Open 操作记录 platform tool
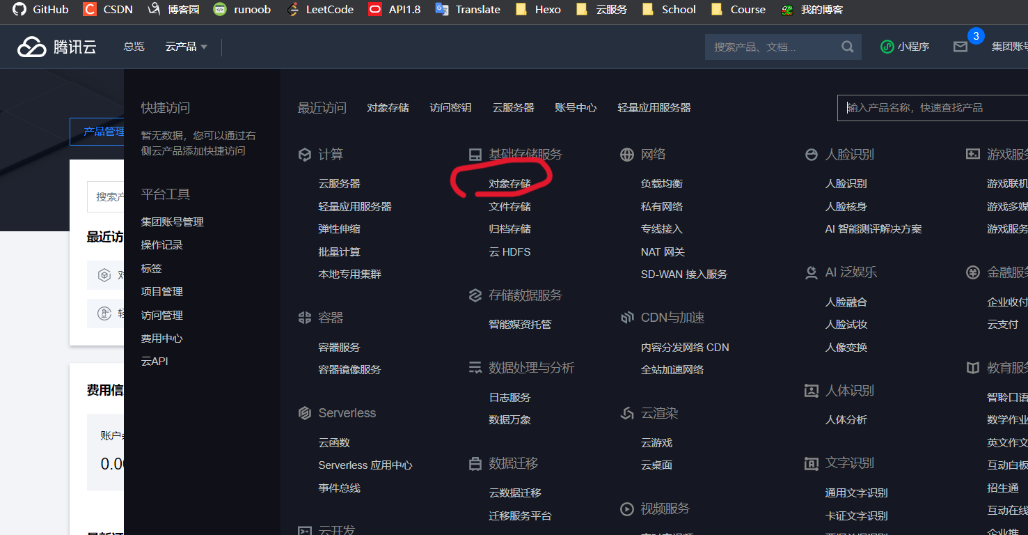This screenshot has height=535, width=1028. 161,245
